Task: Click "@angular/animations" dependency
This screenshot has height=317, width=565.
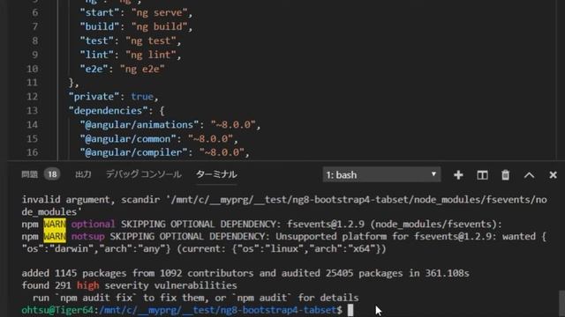Action: 139,125
